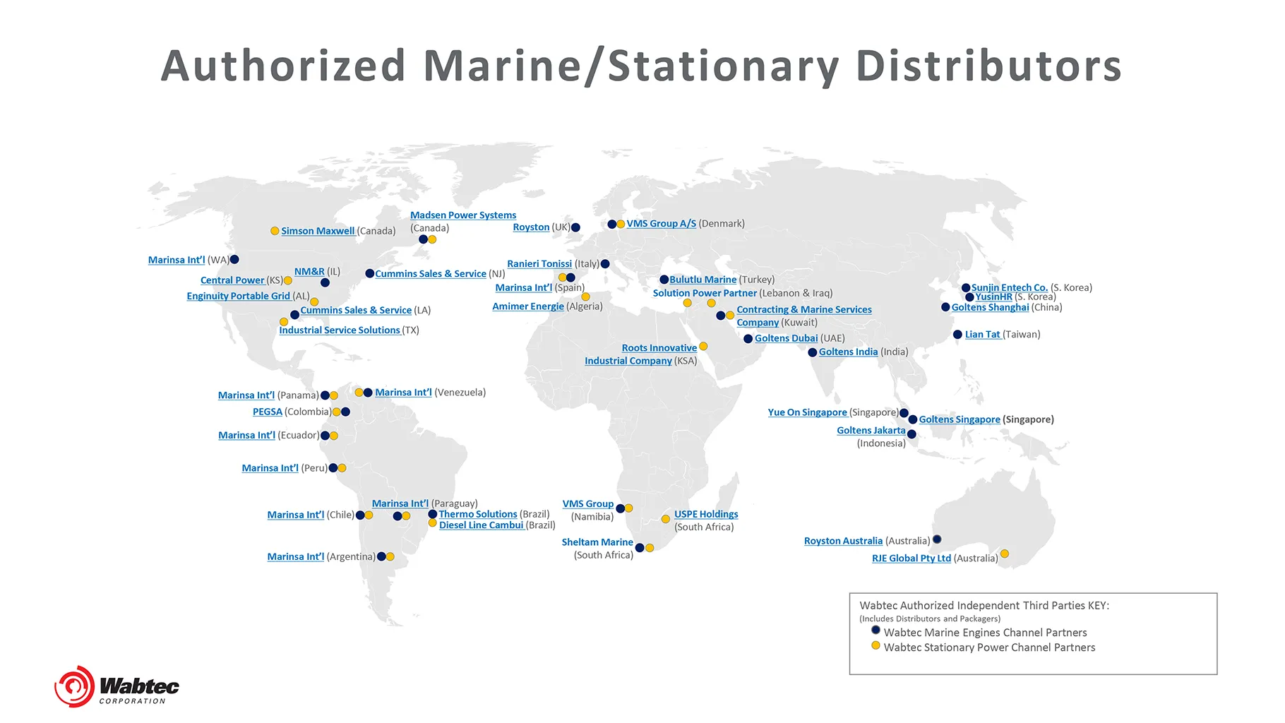
Task: Open the Madsen Power Systems link
Action: pyautogui.click(x=462, y=215)
